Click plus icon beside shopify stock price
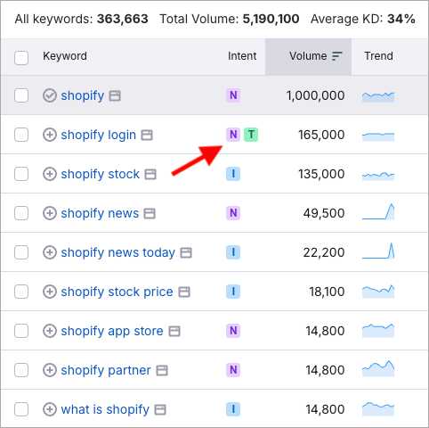 point(50,292)
